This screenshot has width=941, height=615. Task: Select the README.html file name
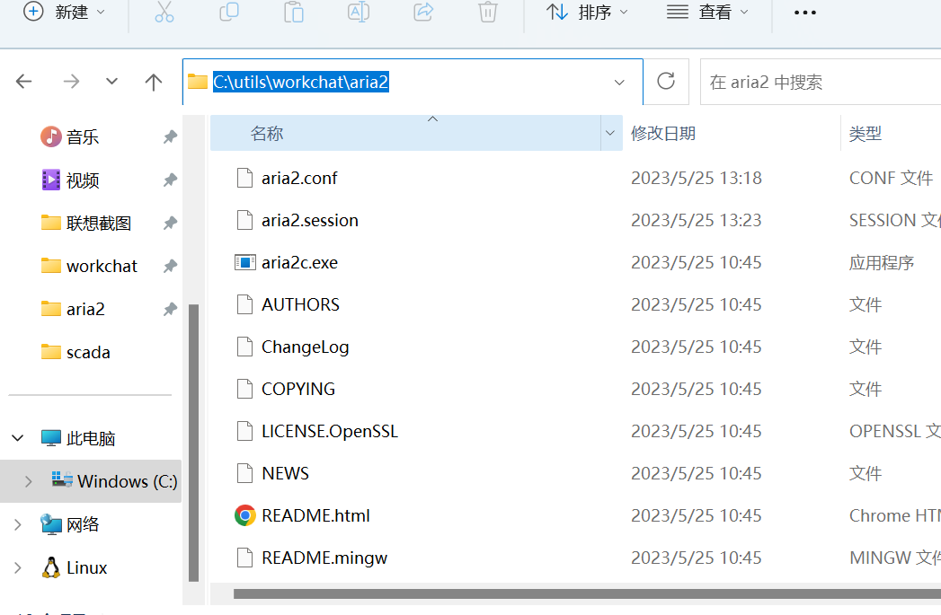[x=315, y=515]
